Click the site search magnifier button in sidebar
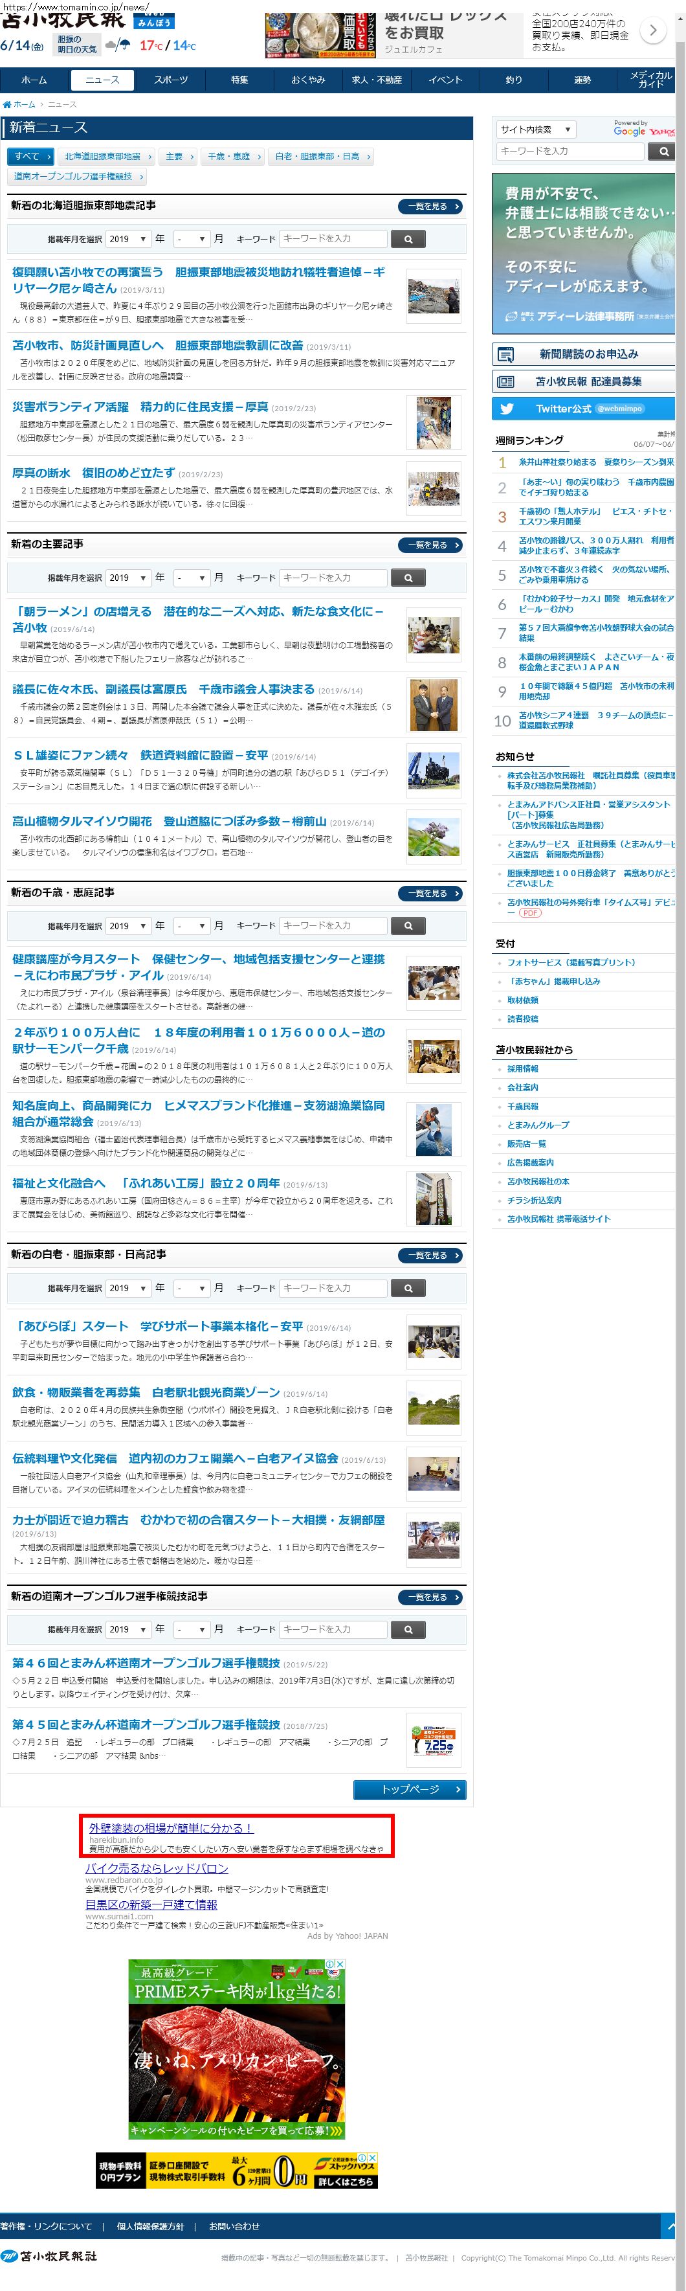 point(663,151)
